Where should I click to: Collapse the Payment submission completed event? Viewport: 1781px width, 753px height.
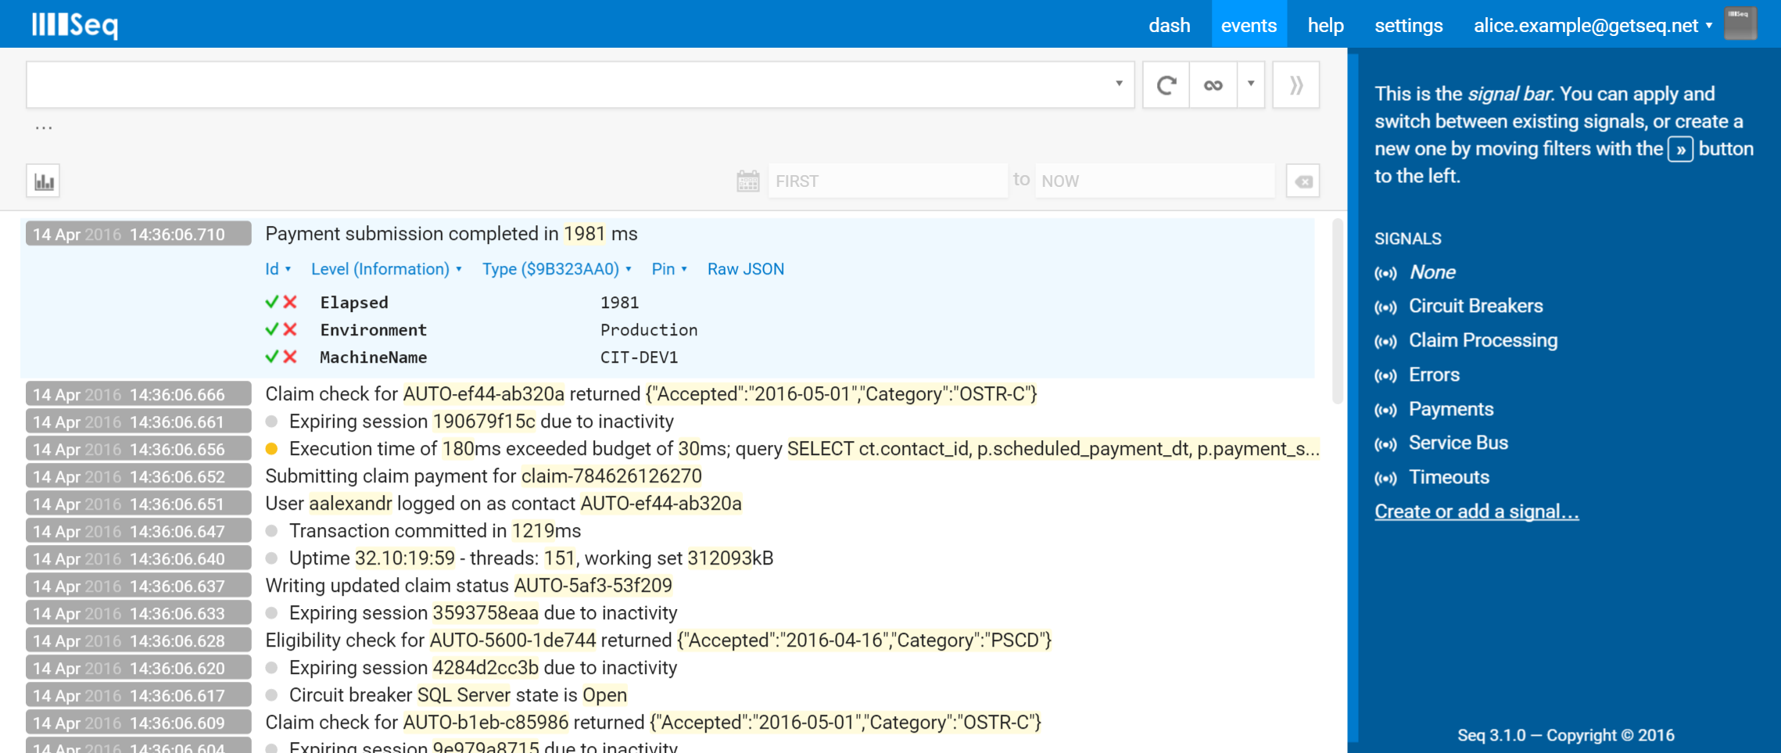coord(451,234)
